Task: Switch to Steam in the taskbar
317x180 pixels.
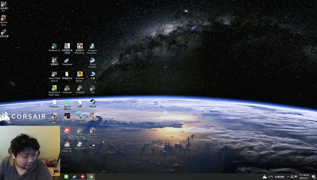Action: coord(74,177)
